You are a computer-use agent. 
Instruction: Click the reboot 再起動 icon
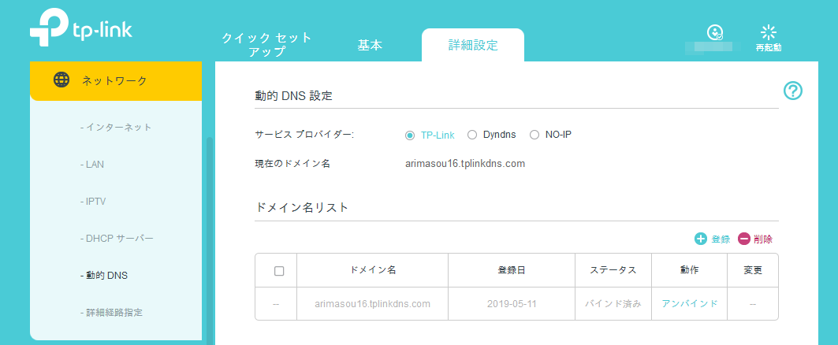(769, 32)
